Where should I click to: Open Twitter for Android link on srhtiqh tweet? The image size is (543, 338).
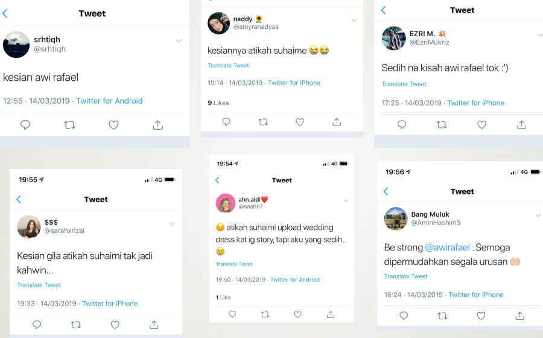tap(109, 101)
